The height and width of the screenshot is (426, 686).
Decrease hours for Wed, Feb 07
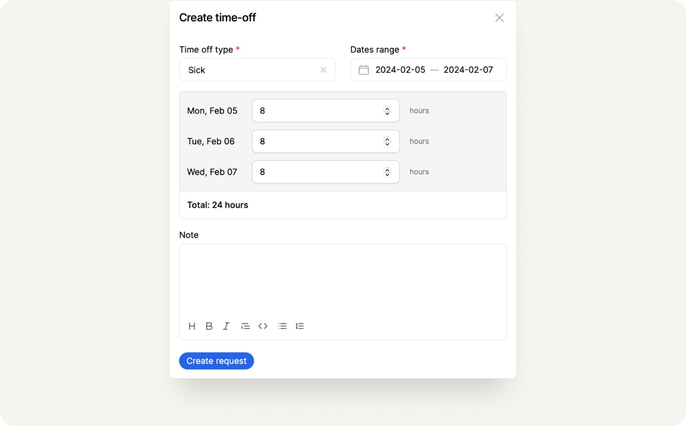(x=387, y=175)
